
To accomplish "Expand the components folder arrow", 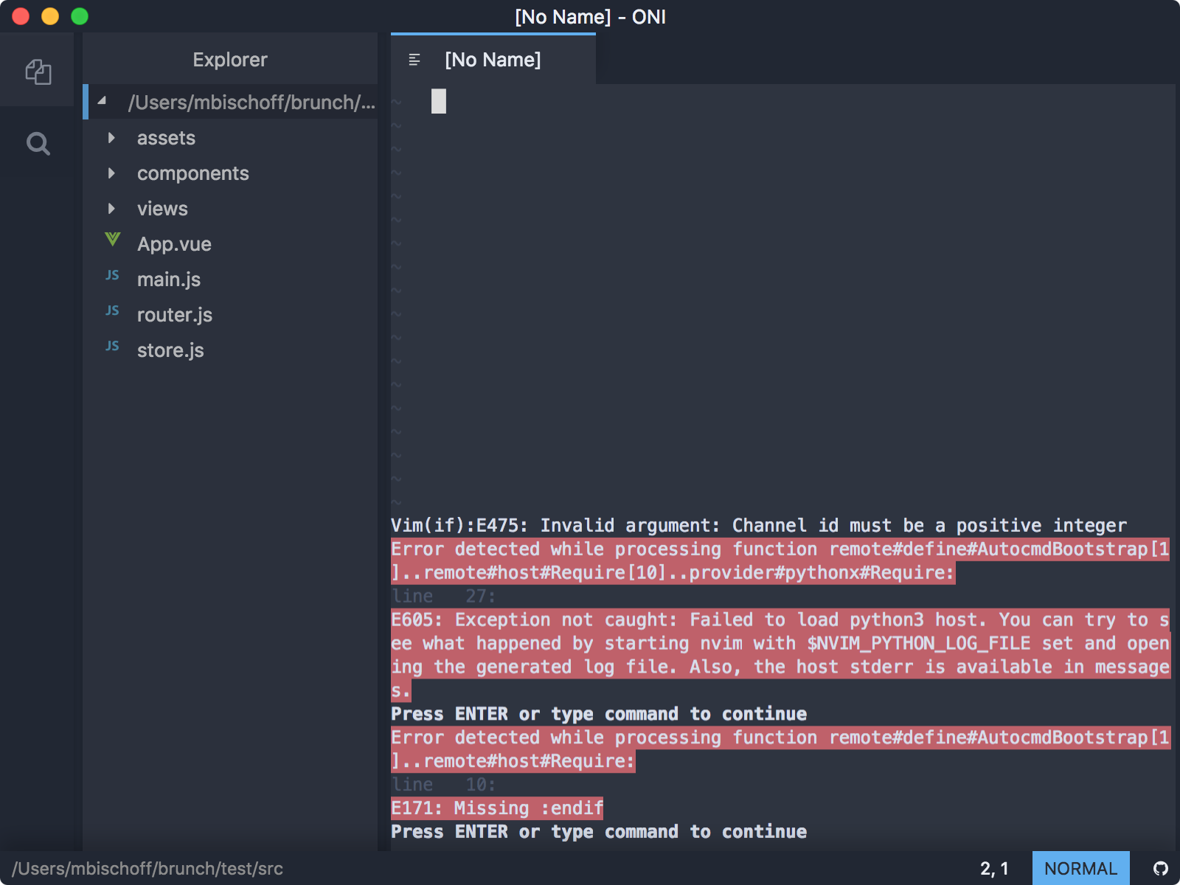I will tap(111, 173).
